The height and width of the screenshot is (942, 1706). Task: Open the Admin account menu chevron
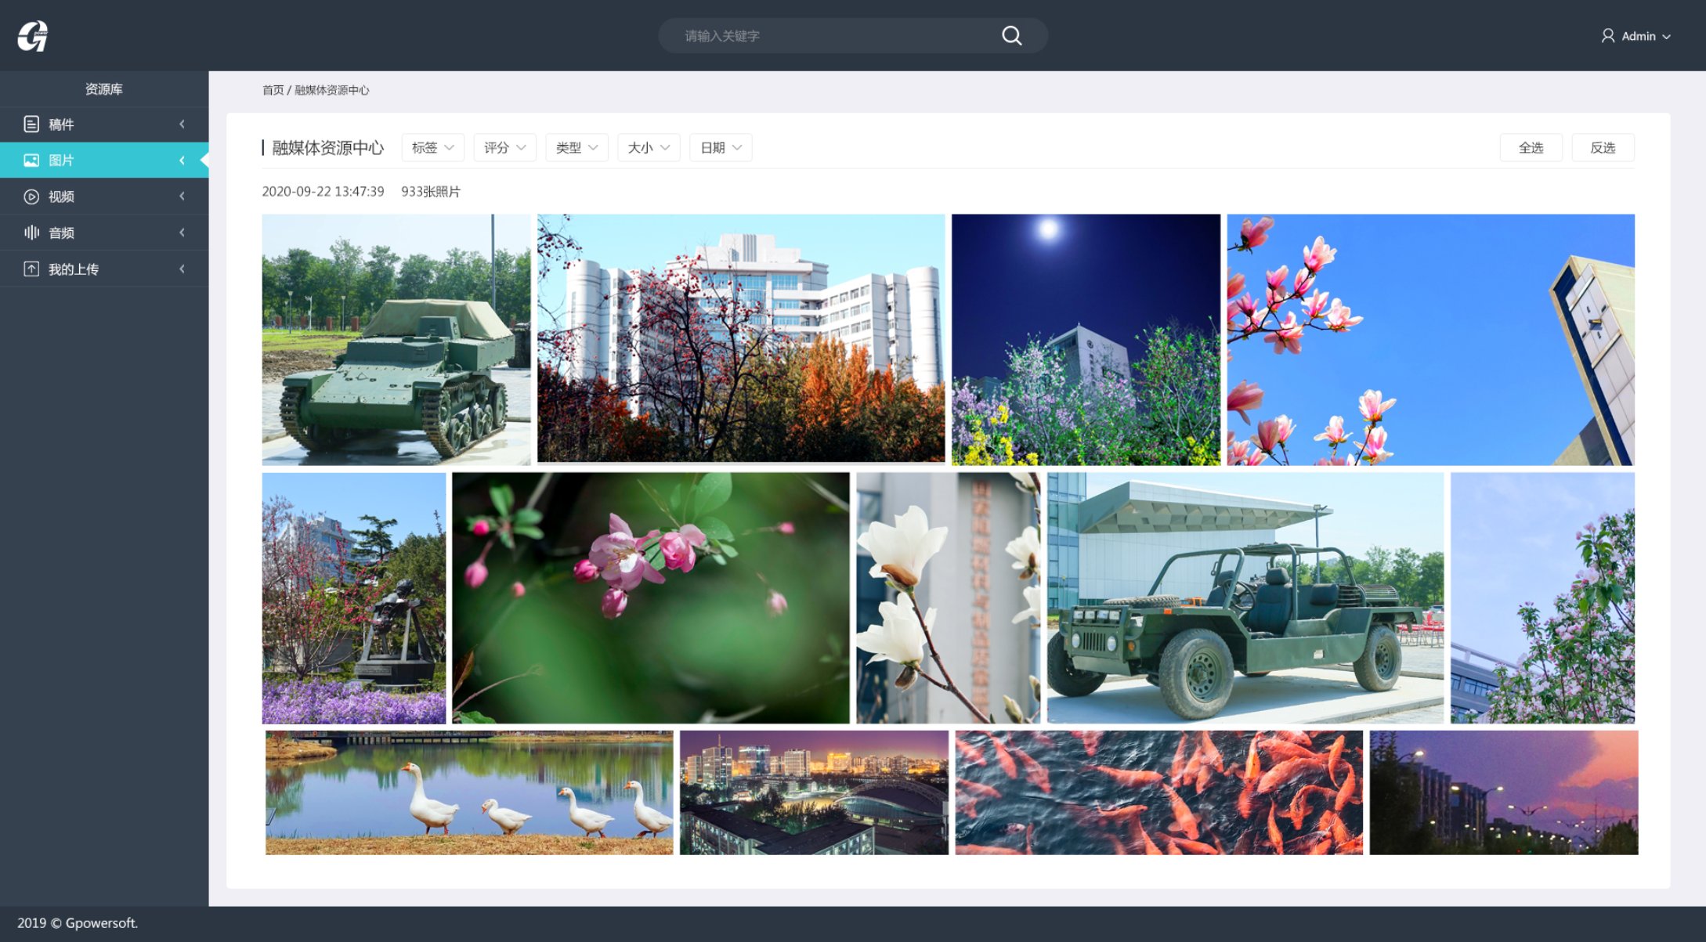pos(1667,37)
